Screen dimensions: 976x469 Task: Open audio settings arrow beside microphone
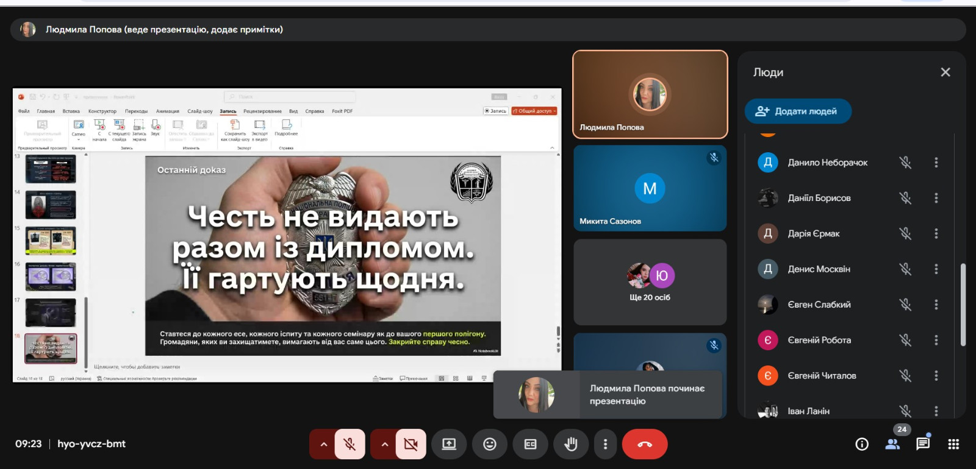[324, 444]
